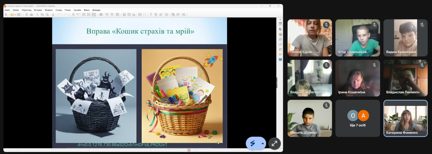Open the Зміни menu
This screenshot has width=432, height=154.
pyautogui.click(x=16, y=10)
